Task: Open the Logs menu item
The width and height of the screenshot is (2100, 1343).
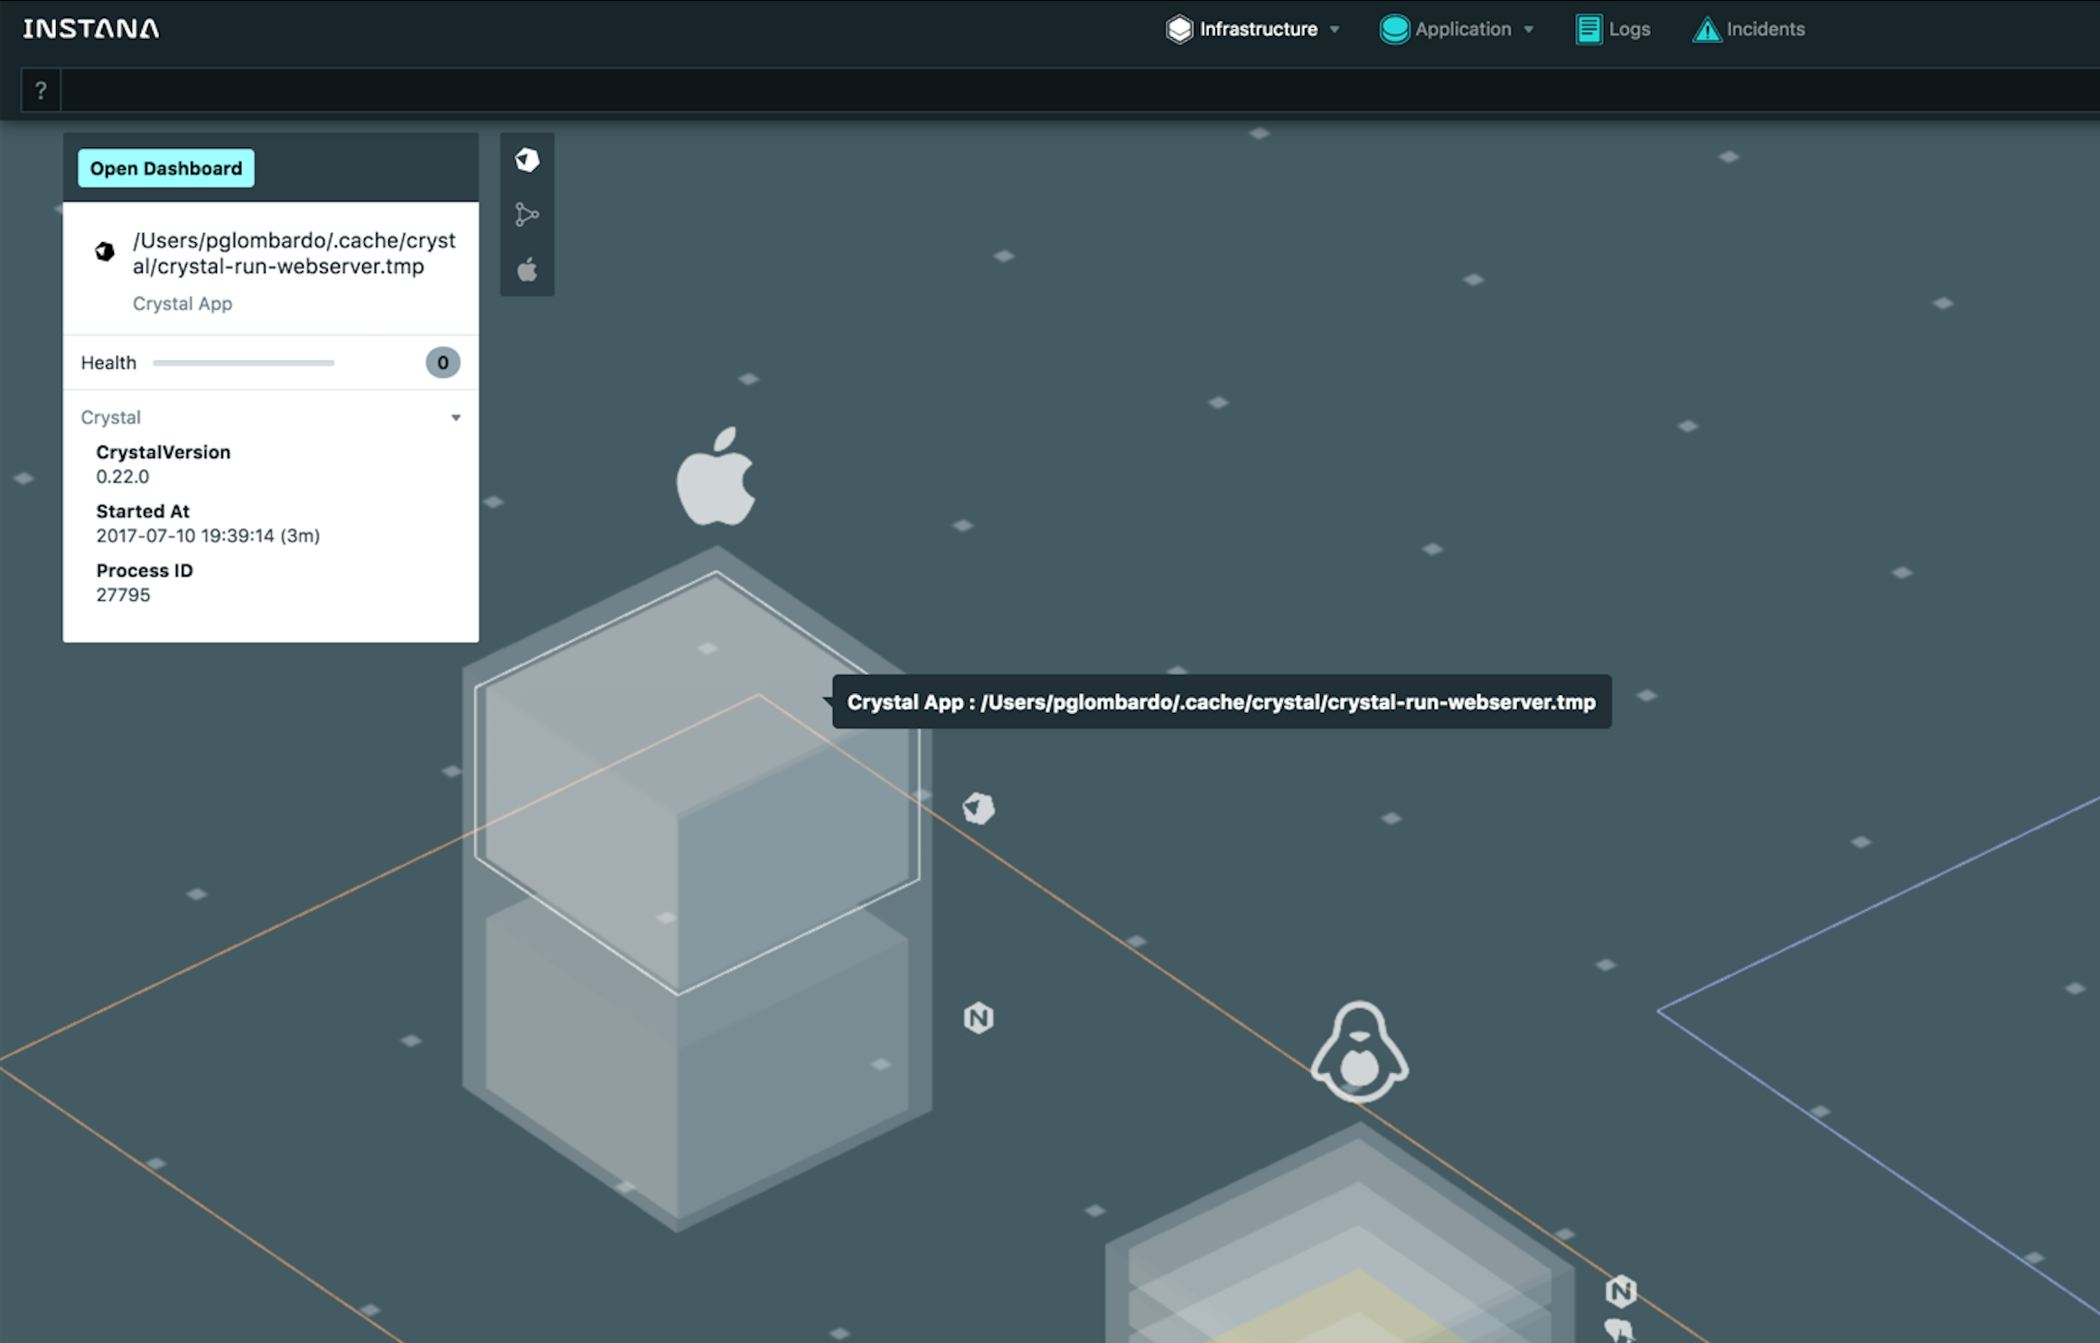Action: click(x=1613, y=30)
